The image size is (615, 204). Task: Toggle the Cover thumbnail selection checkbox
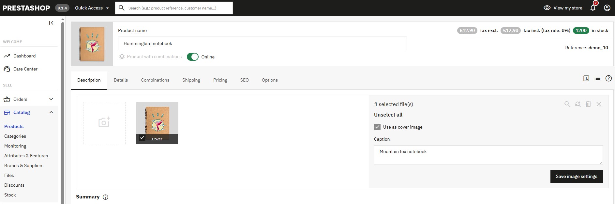(x=142, y=138)
